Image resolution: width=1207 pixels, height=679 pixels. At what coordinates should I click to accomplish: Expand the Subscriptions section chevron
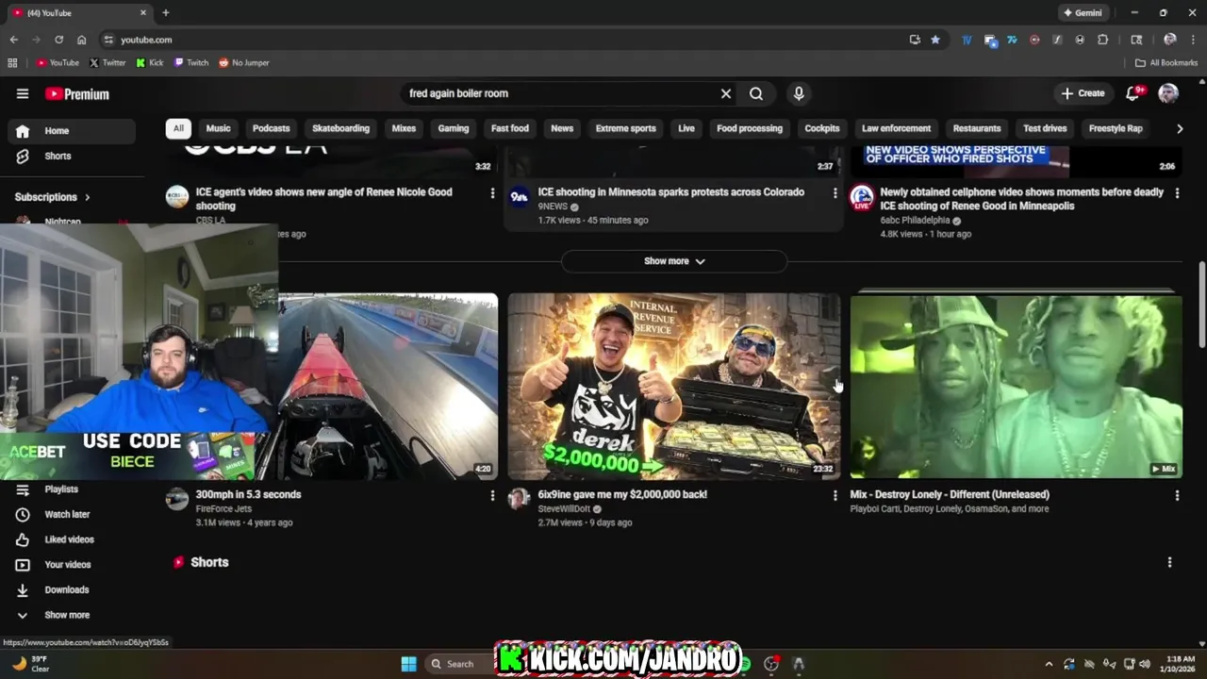tap(88, 197)
